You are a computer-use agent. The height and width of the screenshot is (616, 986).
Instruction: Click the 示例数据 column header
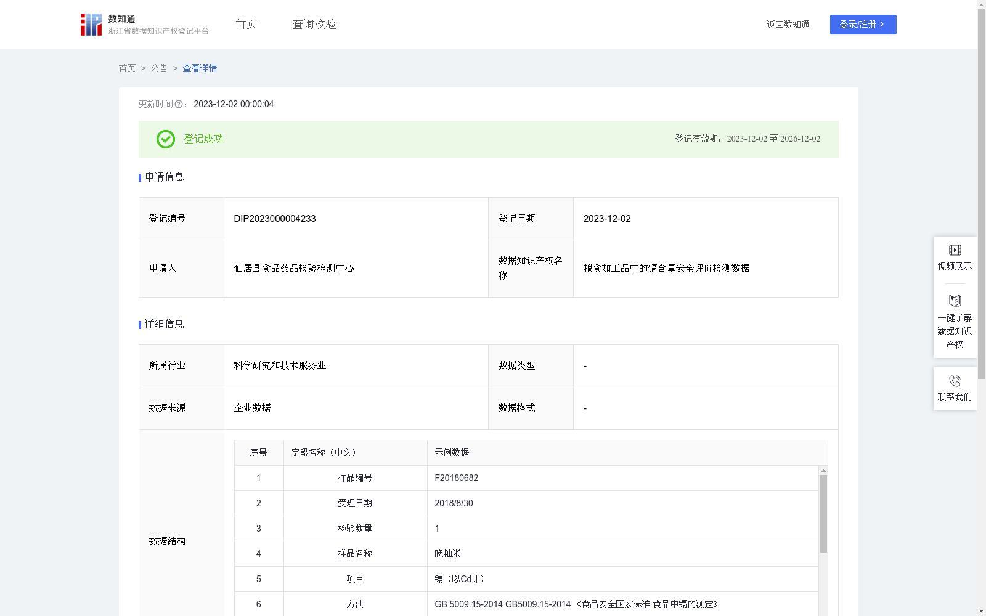click(627, 453)
